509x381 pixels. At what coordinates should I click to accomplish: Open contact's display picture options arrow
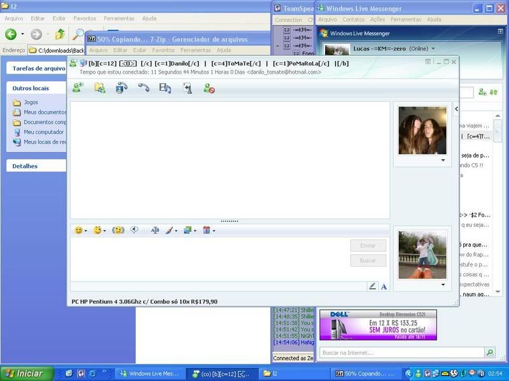coord(443,160)
